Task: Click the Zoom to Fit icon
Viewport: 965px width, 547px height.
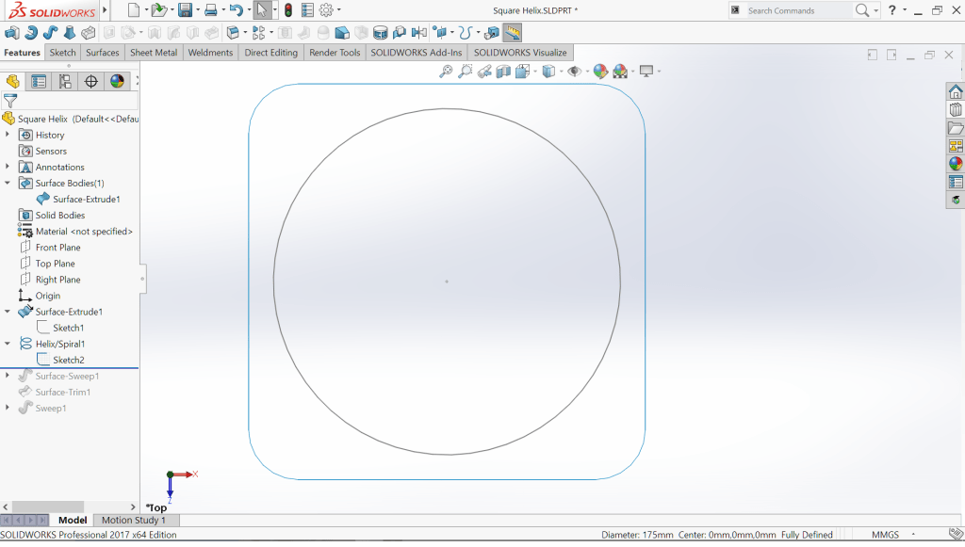Action: pos(446,72)
